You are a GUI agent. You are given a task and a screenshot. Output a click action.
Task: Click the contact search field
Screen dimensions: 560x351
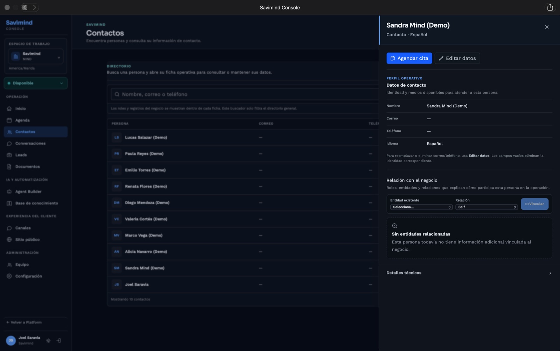click(x=245, y=94)
